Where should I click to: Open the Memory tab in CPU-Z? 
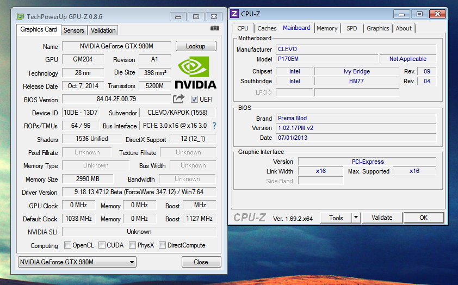point(327,28)
